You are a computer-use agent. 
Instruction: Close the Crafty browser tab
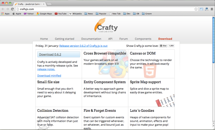click(44, 4)
